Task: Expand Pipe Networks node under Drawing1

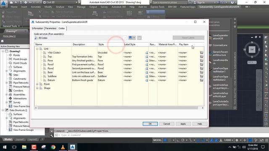Action: pyautogui.click(x=7, y=83)
